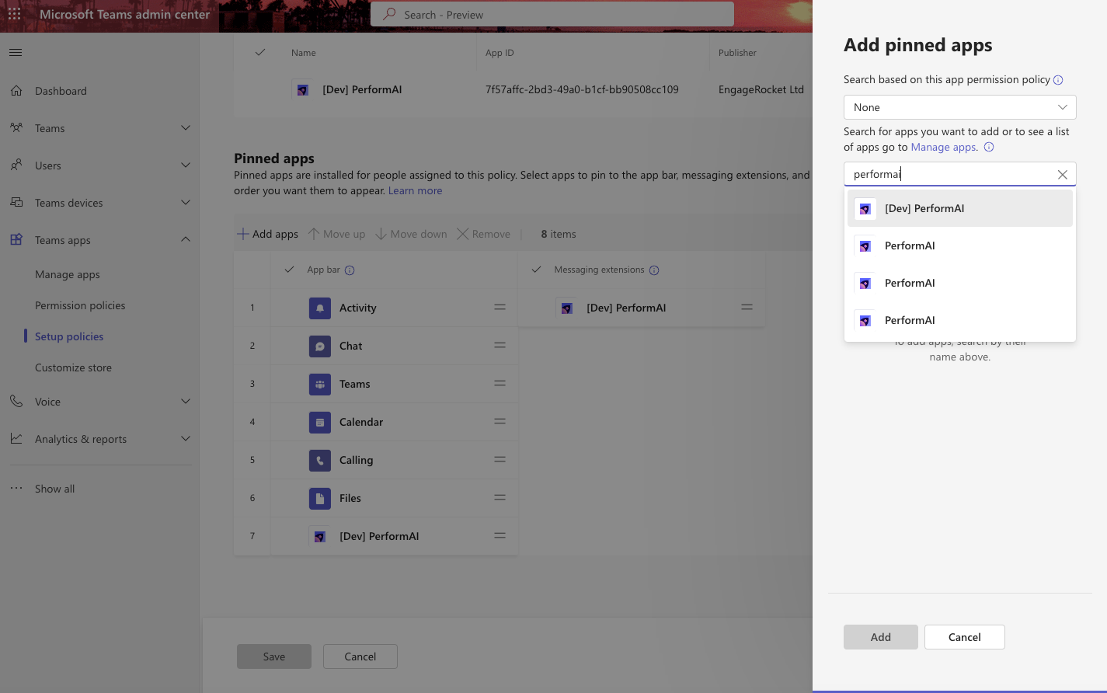Click the Files app document icon

click(320, 499)
